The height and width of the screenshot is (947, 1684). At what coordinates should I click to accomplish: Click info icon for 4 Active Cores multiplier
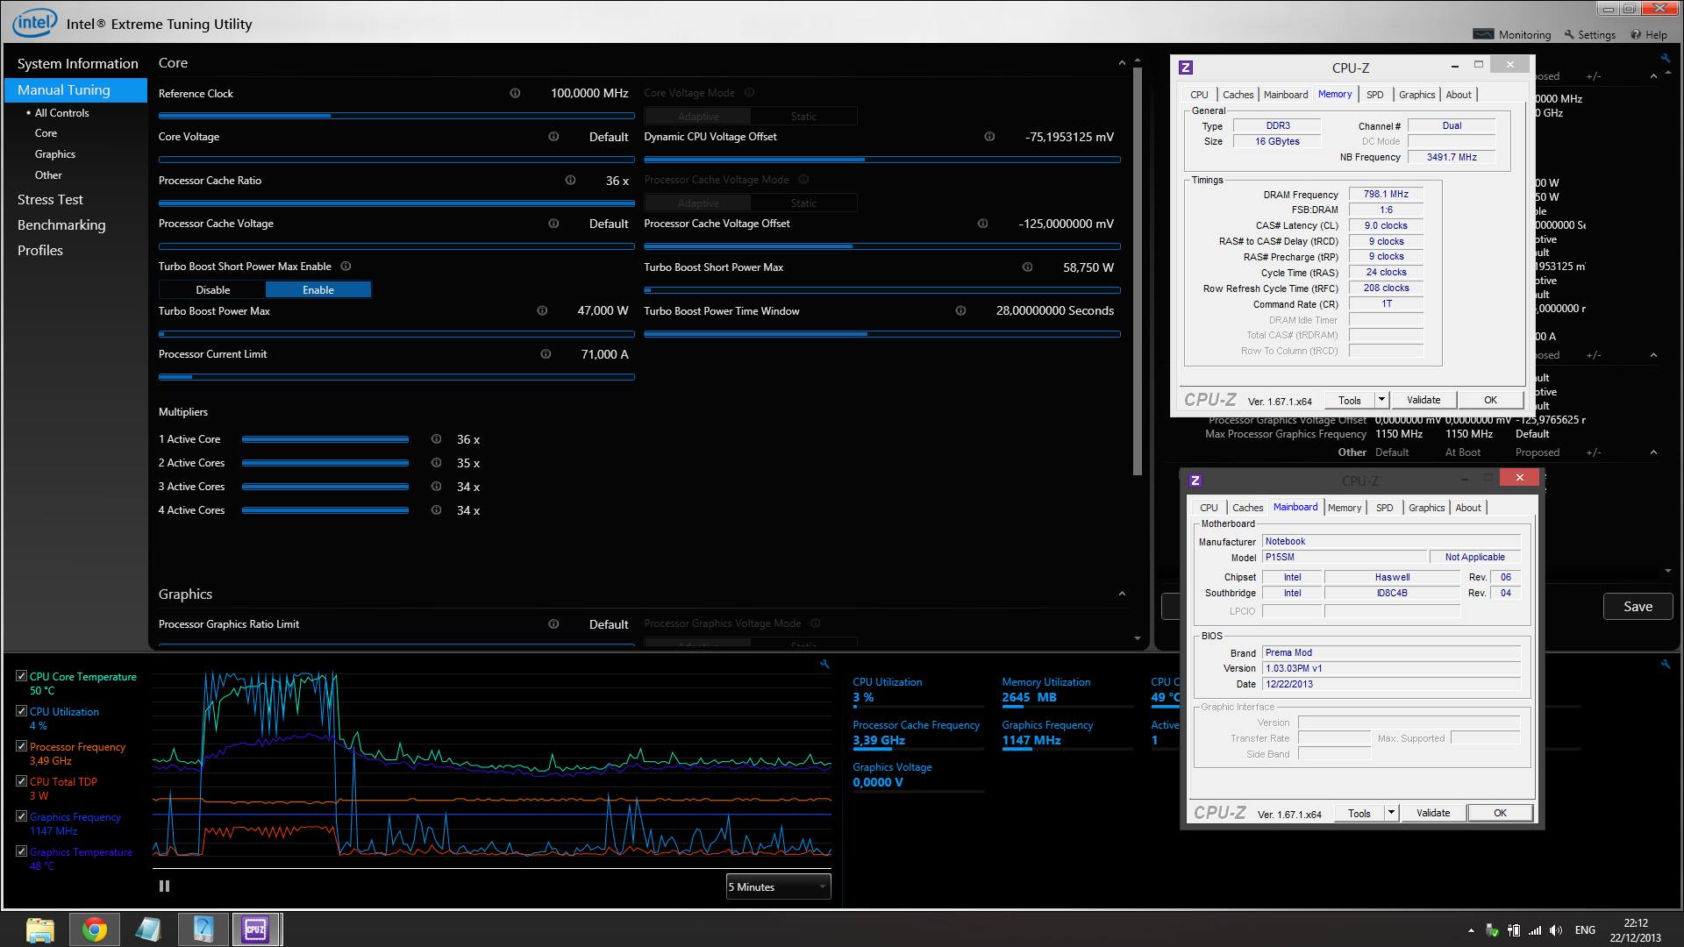[x=436, y=510]
